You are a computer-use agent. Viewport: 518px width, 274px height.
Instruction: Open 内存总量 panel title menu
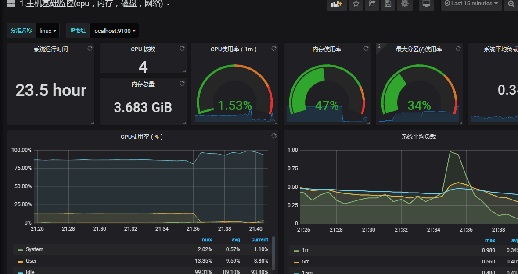143,84
